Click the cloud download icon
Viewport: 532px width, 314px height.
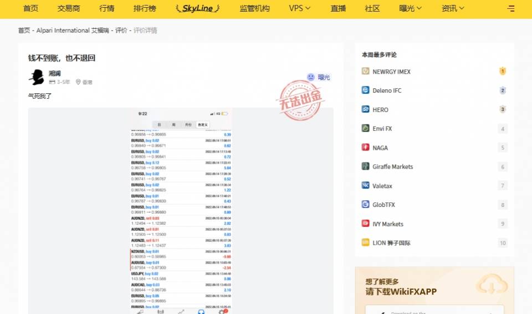pos(492,285)
